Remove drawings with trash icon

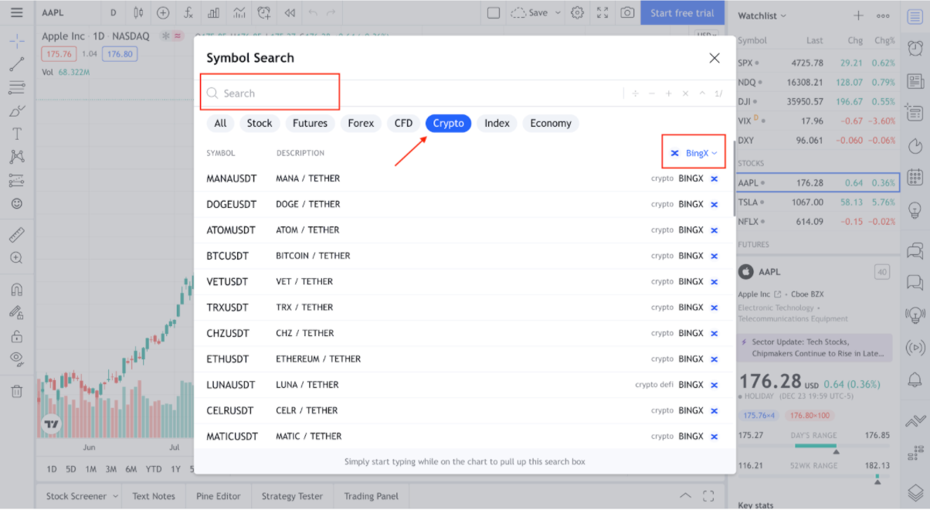[x=16, y=391]
